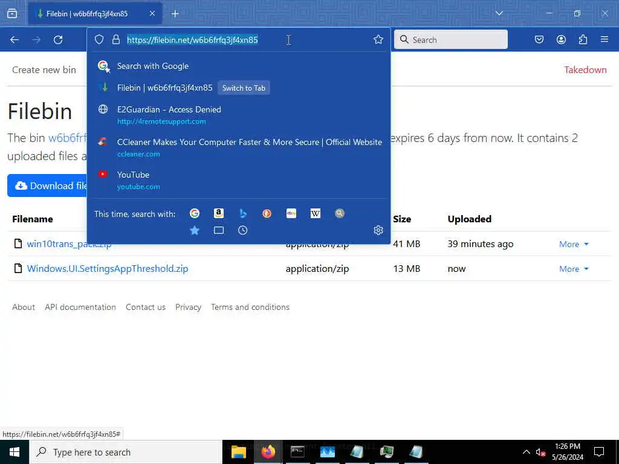Go back to previous page

[15, 39]
